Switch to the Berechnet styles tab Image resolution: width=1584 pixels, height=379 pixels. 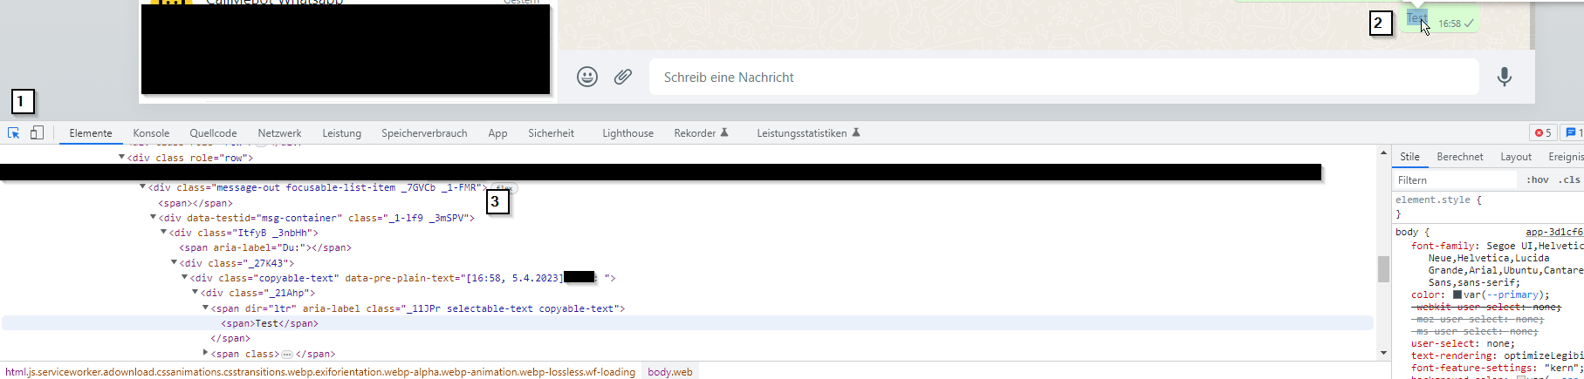(x=1459, y=157)
